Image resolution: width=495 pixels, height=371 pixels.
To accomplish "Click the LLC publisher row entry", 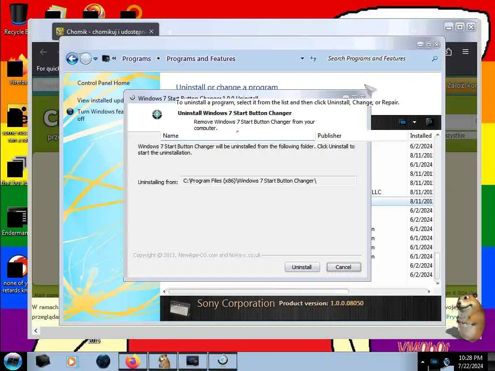I will coord(376,192).
